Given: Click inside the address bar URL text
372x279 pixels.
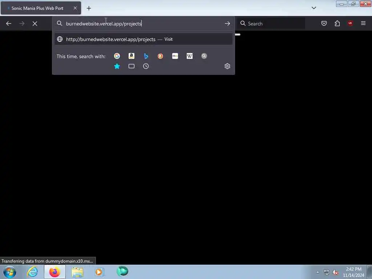Looking at the screenshot, I should tap(104, 24).
